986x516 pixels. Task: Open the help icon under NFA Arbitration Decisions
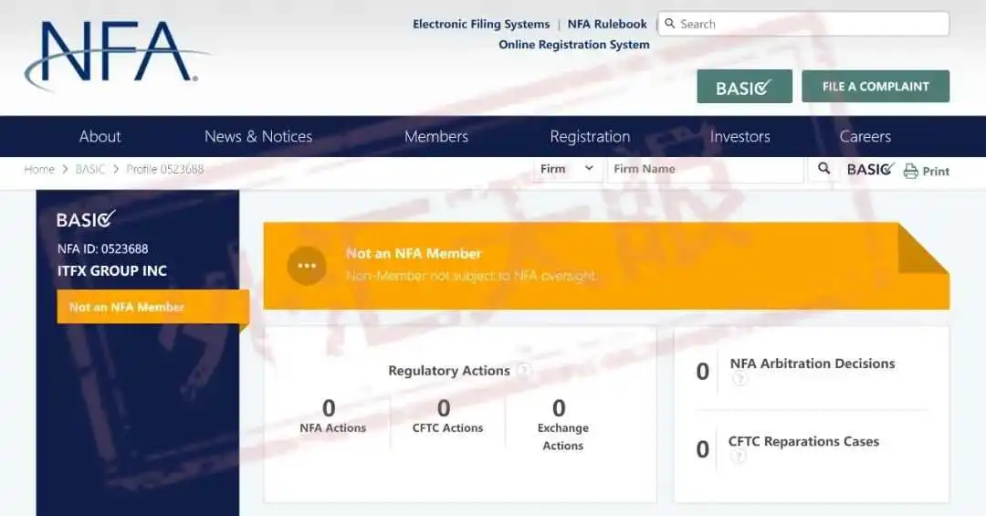[740, 379]
